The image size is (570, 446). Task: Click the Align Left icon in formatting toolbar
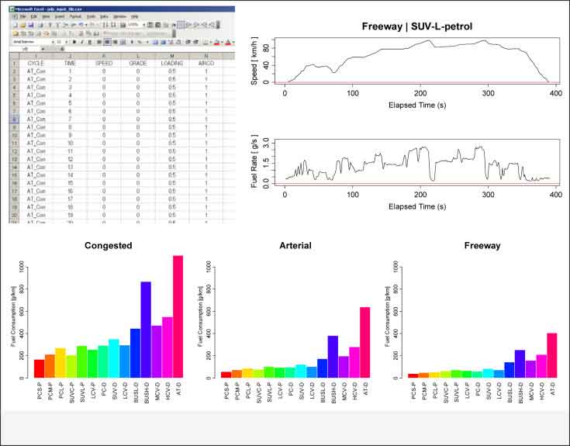click(x=100, y=42)
